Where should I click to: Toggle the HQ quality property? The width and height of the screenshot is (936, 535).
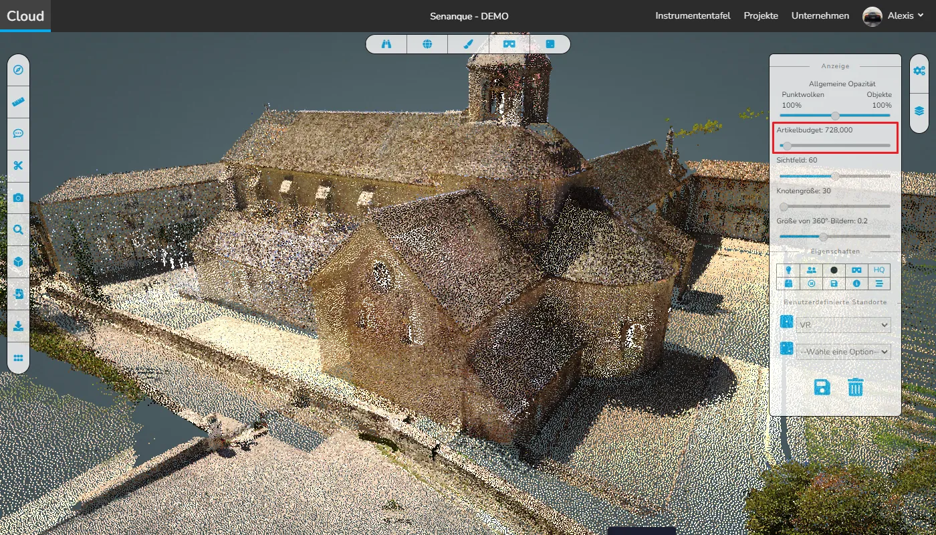[879, 270]
